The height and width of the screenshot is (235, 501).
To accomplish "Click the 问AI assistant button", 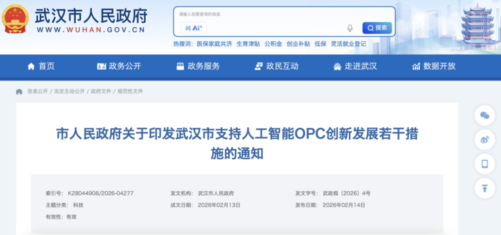I will point(193,28).
